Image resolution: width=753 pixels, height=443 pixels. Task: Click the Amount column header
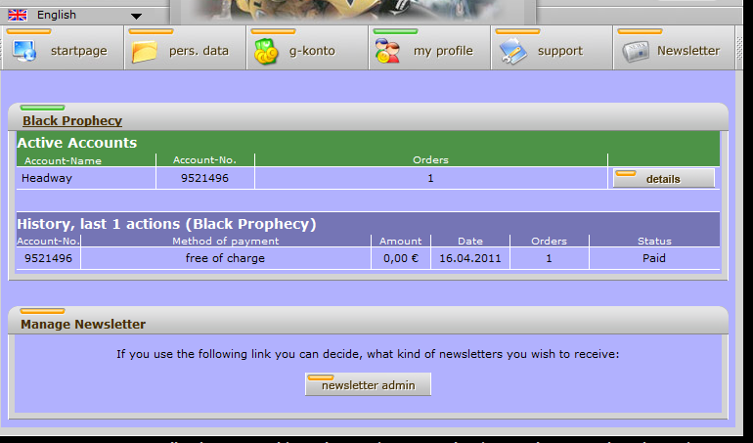(401, 242)
